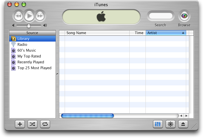The width and height of the screenshot is (203, 138).
Task: Create a new playlist with plus button
Action: click(x=20, y=124)
